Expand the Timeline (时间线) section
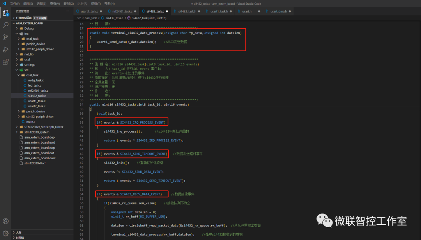The height and width of the screenshot is (240, 421). click(x=20, y=237)
